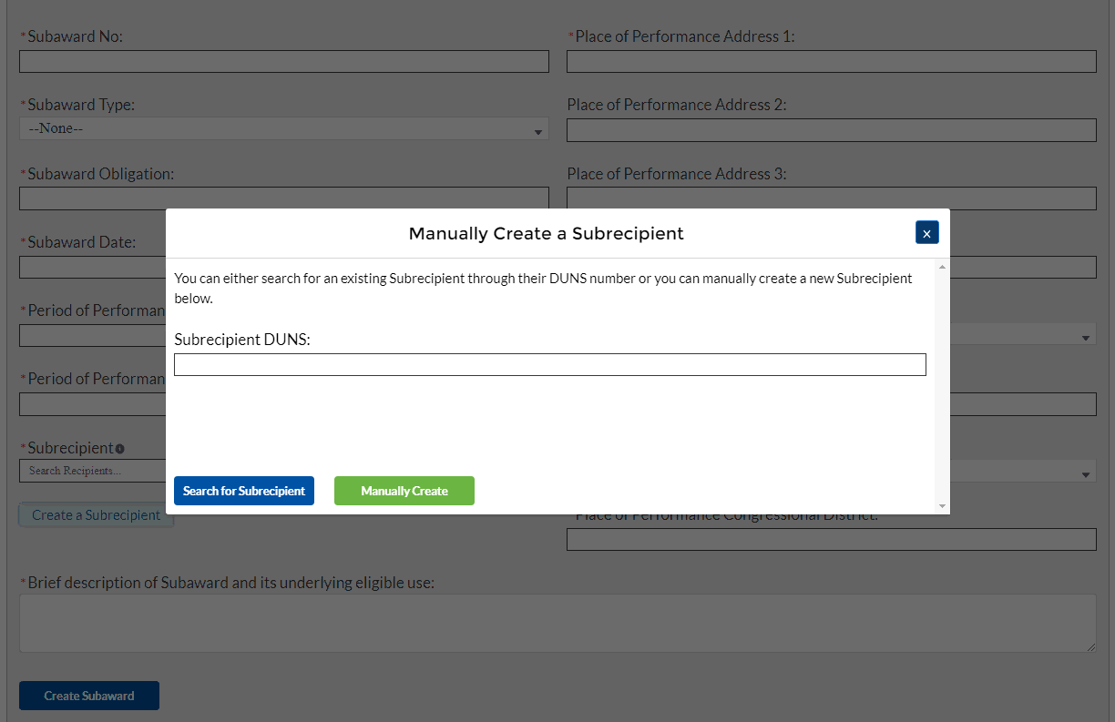Image resolution: width=1115 pixels, height=722 pixels.
Task: Select the Place of Performance Address 2 field
Action: (x=831, y=130)
